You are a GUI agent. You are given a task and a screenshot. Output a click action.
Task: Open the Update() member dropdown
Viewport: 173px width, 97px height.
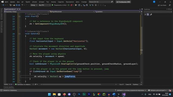(x=118, y=12)
